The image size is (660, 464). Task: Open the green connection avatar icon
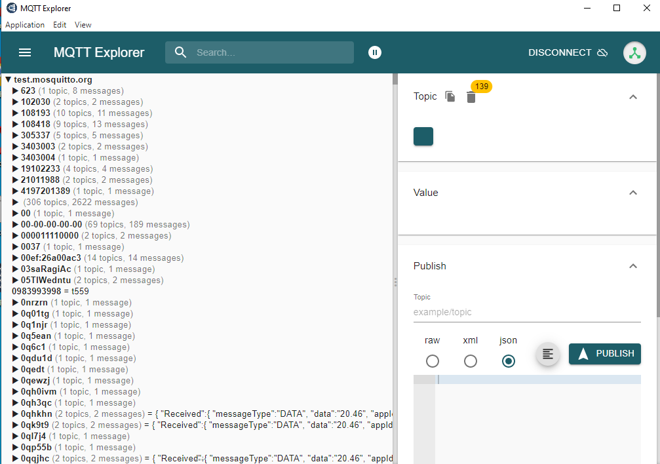click(x=634, y=52)
